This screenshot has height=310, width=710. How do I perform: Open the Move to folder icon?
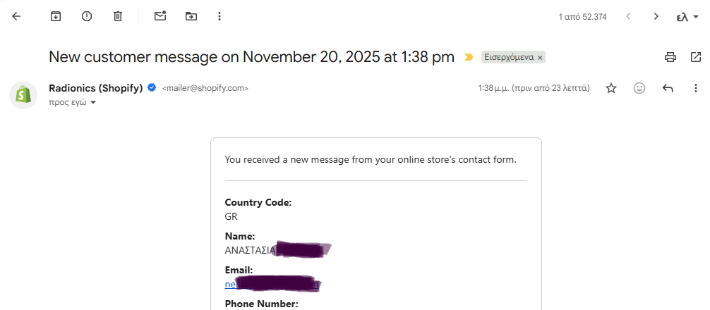click(x=191, y=16)
